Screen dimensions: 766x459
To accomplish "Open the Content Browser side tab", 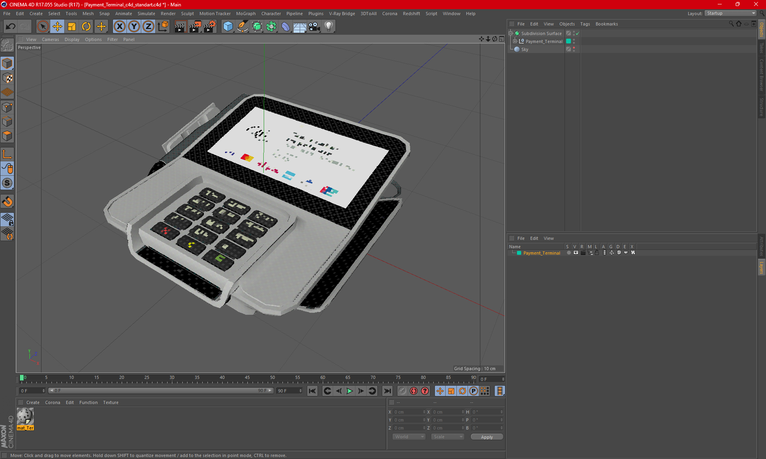I will (762, 75).
